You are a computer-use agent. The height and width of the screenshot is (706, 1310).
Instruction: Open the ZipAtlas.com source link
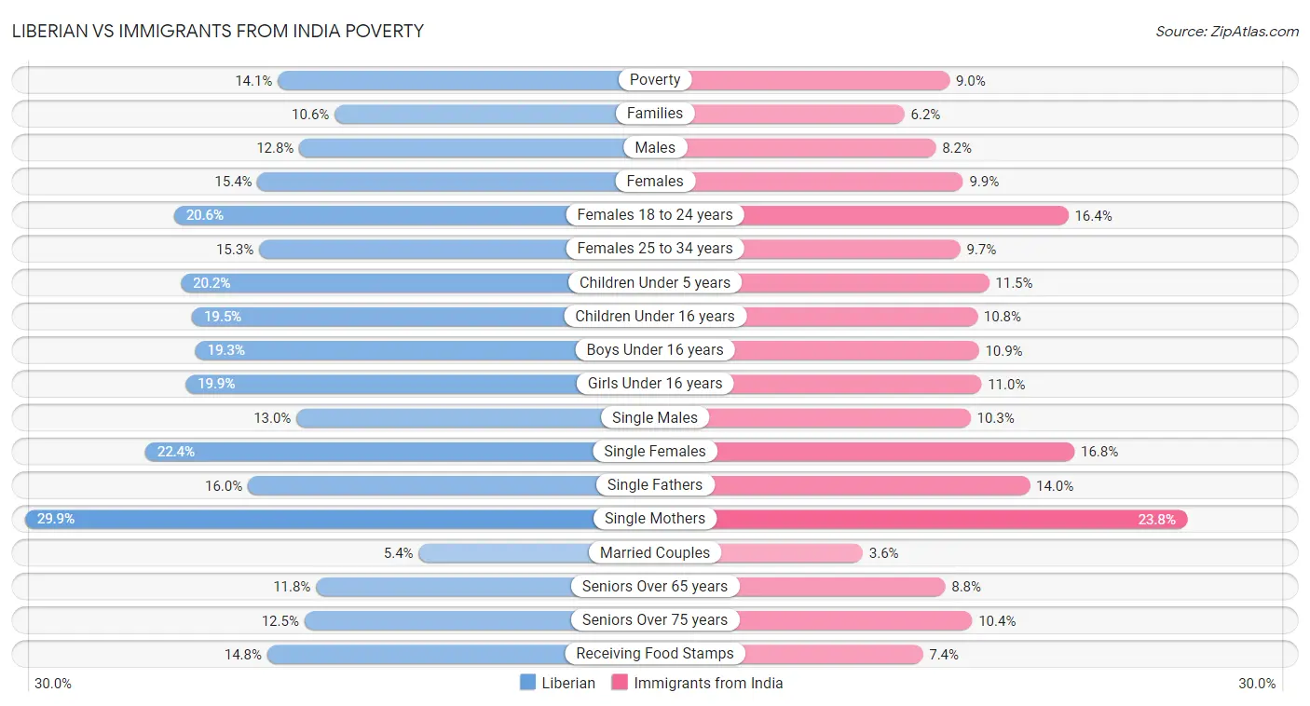click(x=1226, y=31)
